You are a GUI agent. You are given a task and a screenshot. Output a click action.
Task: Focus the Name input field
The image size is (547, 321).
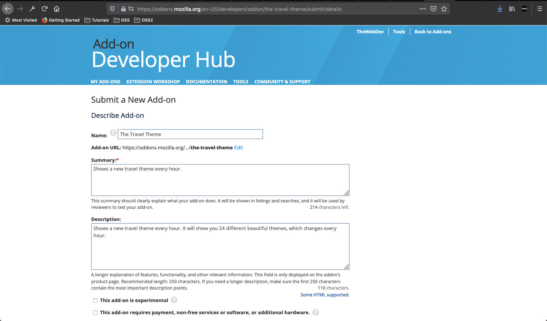190,134
